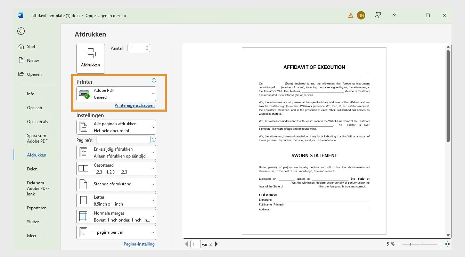Click the zoom to page fit icon
The image size is (465, 257).
[x=447, y=244]
